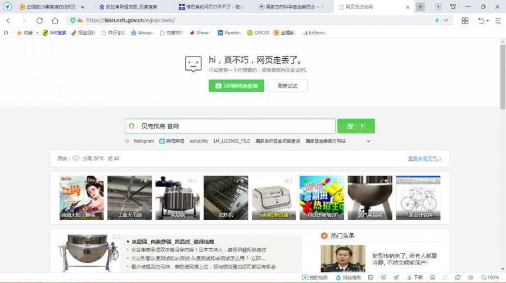Click the browser back arrow

tap(8, 20)
